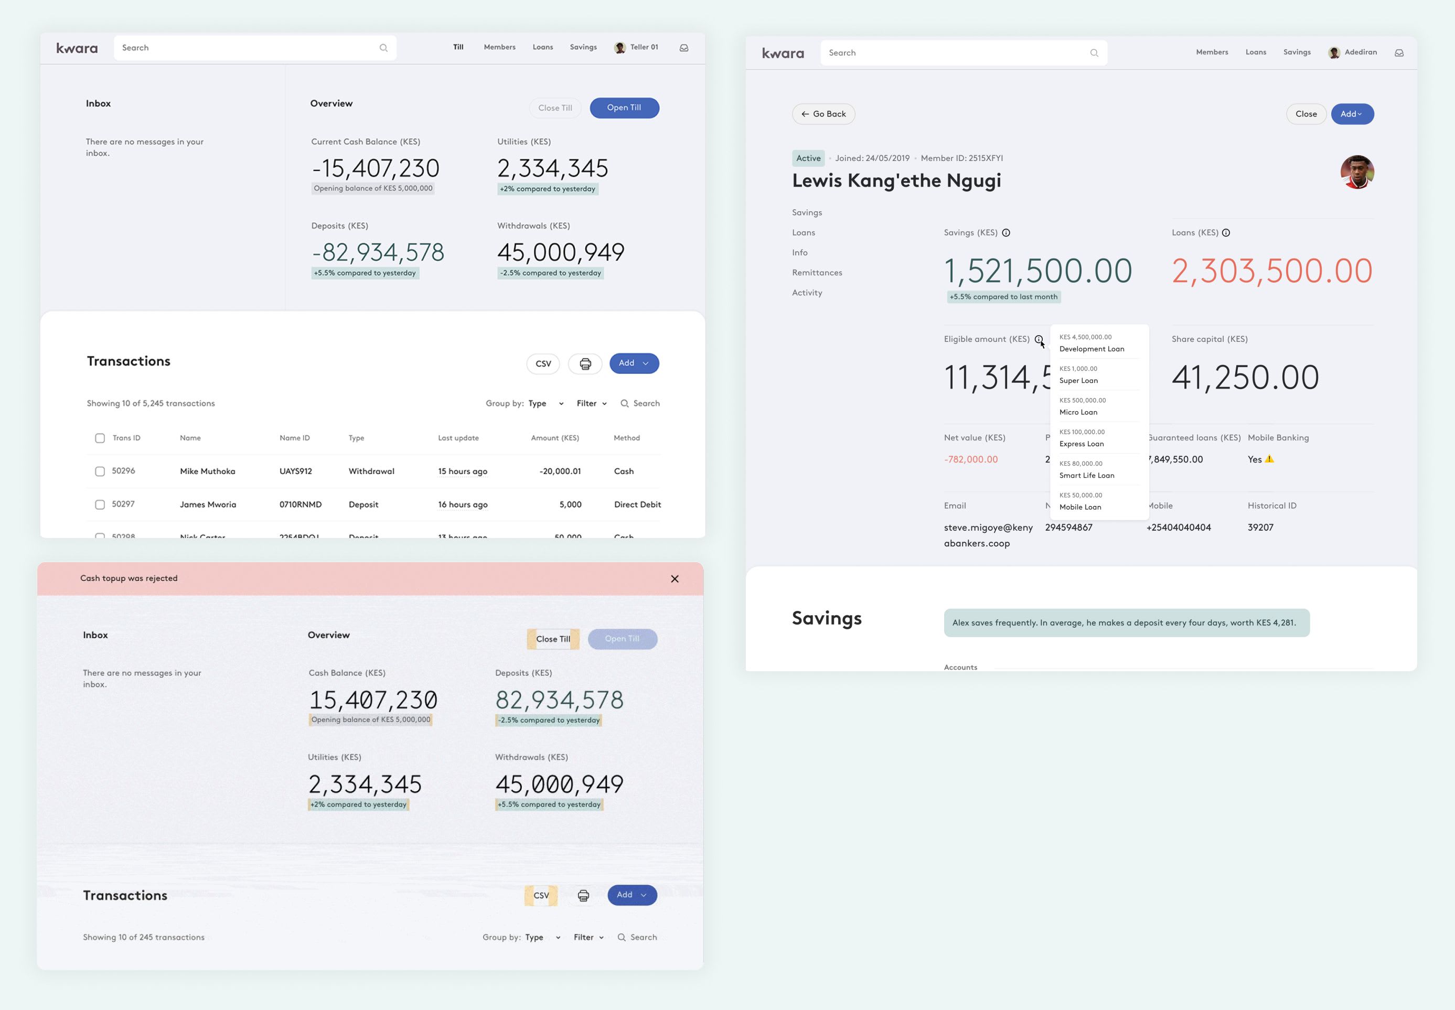This screenshot has width=1455, height=1010.
Task: Select Remittances in member side menu
Action: (x=817, y=273)
